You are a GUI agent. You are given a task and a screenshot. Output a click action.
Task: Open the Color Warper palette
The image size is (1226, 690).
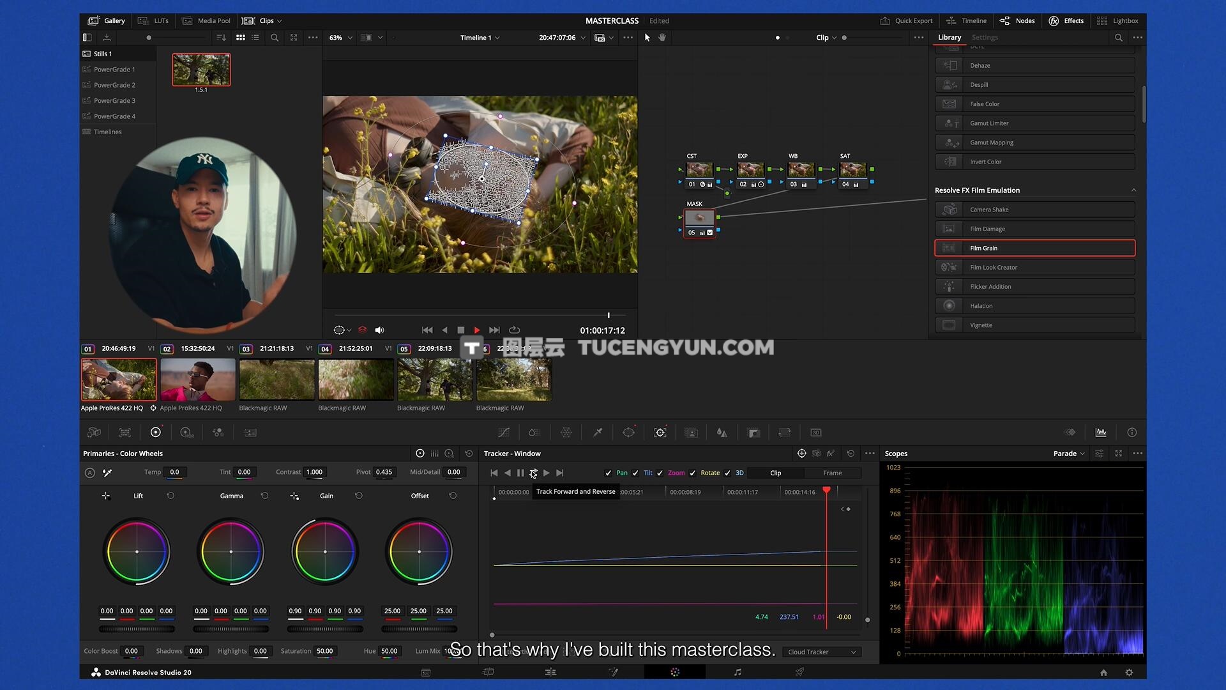[566, 433]
